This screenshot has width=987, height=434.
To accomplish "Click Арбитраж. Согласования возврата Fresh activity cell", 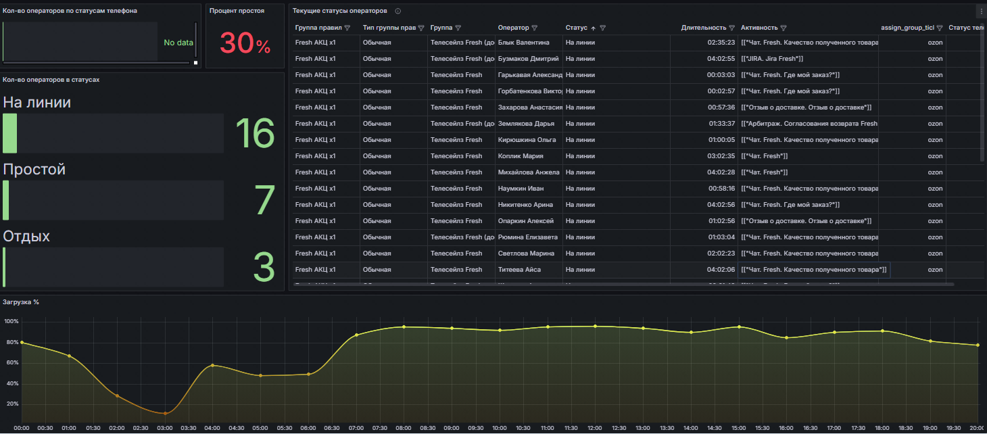I will pos(809,124).
